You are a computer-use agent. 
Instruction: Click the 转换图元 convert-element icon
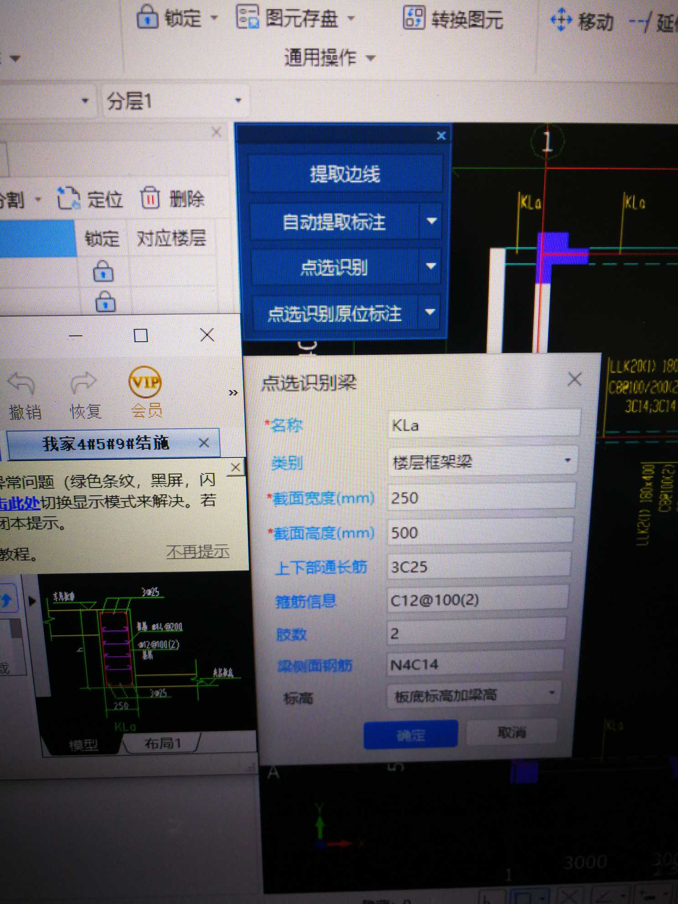[414, 18]
